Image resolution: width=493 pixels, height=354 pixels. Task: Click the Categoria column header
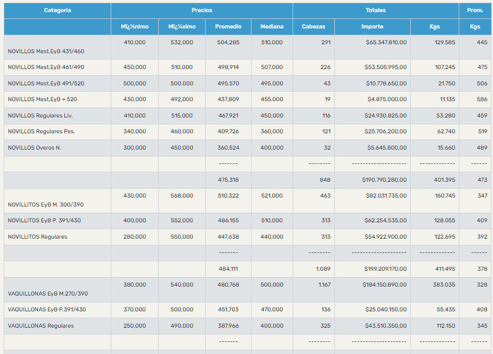57,11
